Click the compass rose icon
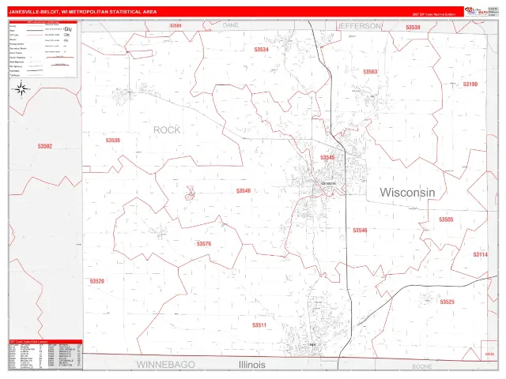506x379 pixels. [21, 89]
